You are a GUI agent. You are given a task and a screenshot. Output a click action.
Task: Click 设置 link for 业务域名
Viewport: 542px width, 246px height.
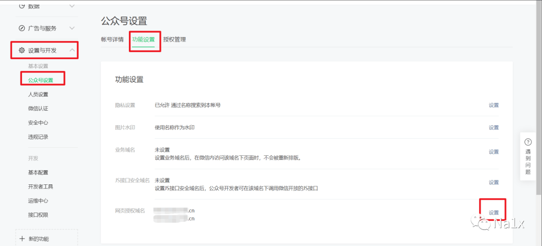click(x=494, y=152)
